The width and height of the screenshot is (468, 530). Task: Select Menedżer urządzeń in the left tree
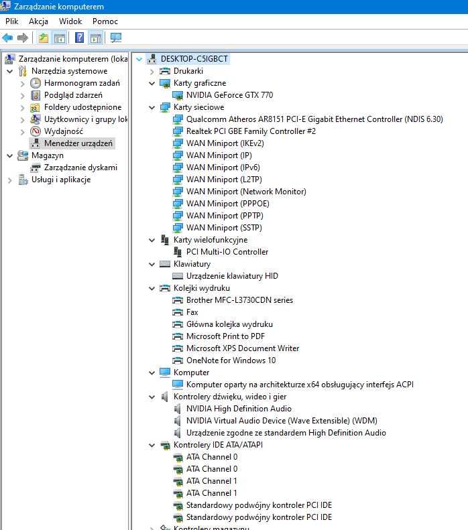point(78,143)
